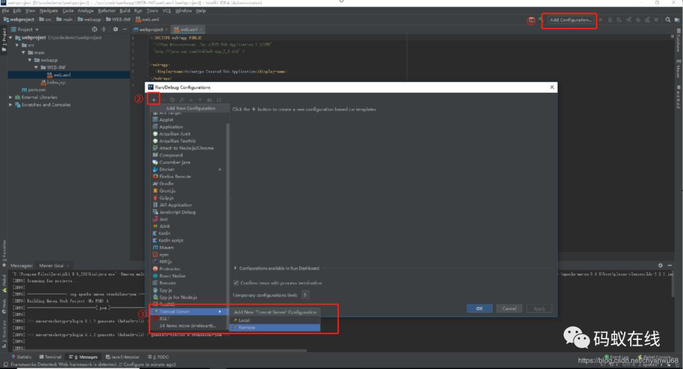Choose the Compound configuration type
Screen dimensions: 683x369
point(171,155)
